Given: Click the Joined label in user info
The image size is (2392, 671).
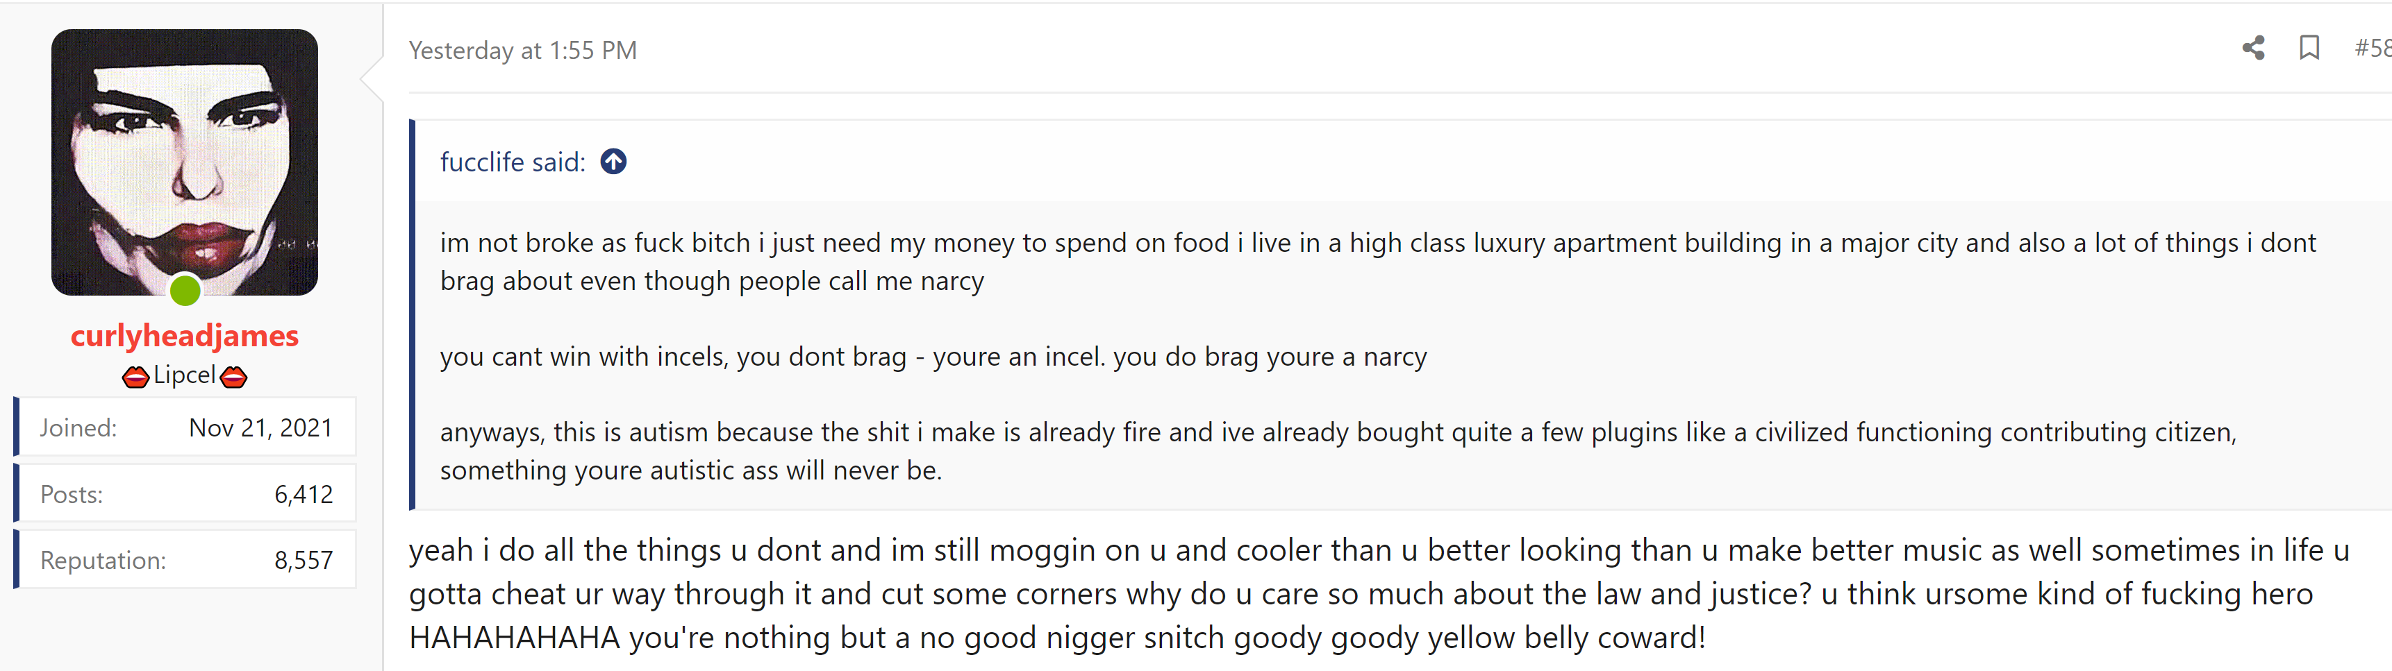Looking at the screenshot, I should click(x=78, y=428).
